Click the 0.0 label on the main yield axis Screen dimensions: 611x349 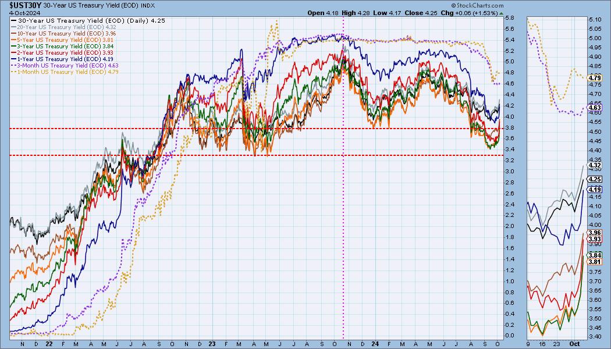click(509, 336)
